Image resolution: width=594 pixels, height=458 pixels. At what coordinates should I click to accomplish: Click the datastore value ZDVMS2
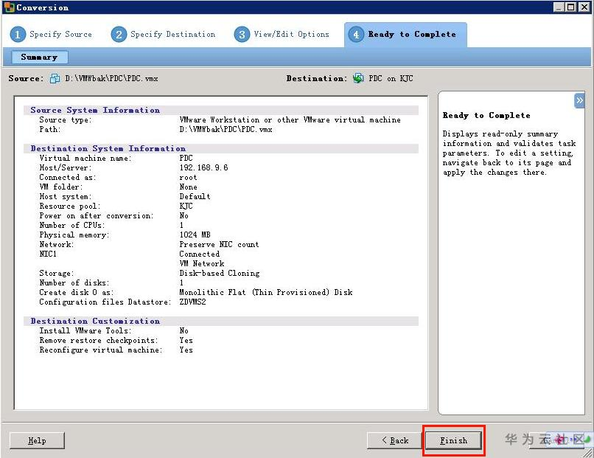(192, 302)
